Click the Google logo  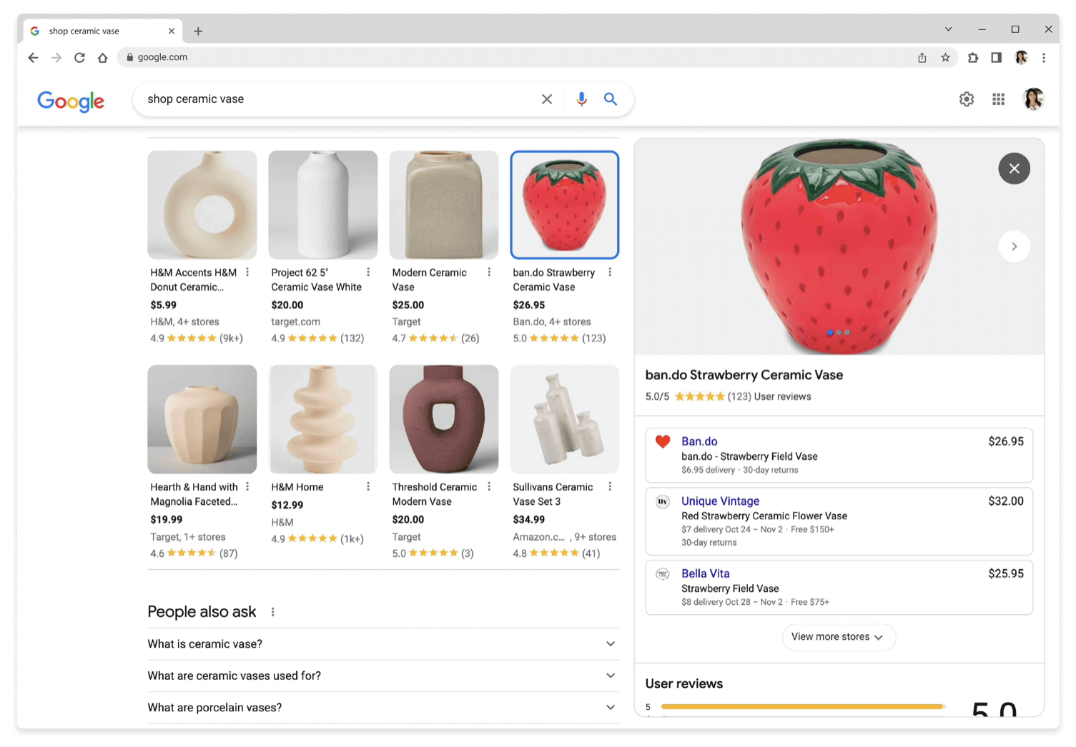click(x=71, y=101)
